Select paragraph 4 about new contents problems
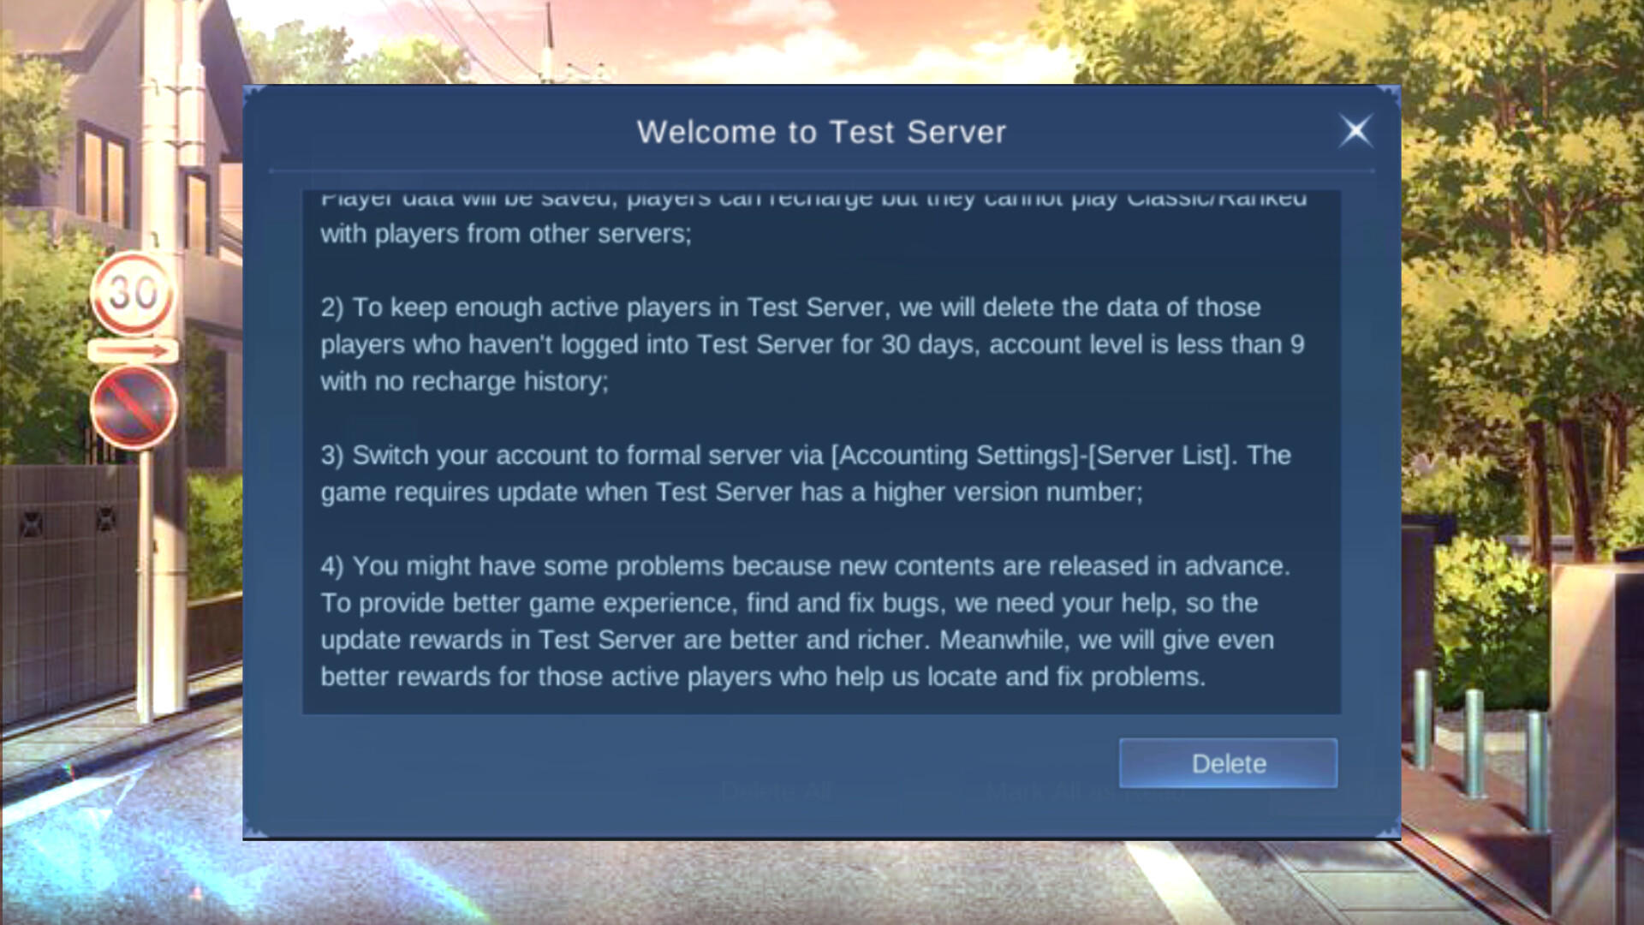The height and width of the screenshot is (925, 1644). tap(806, 621)
